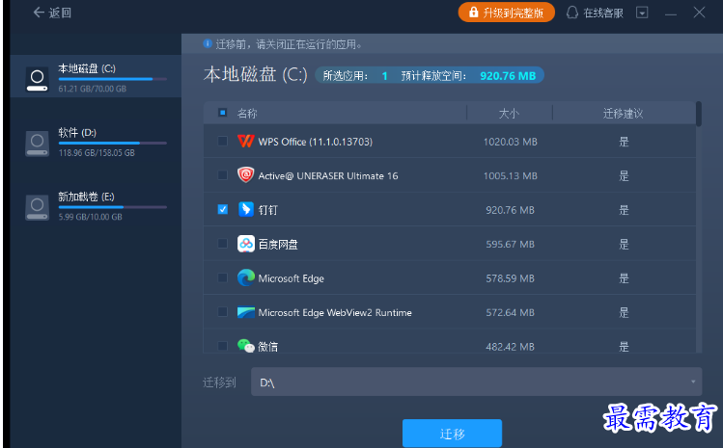Viewport: 723px width, 448px height.
Task: Select 软件 (D:) in the sidebar
Action: point(96,141)
